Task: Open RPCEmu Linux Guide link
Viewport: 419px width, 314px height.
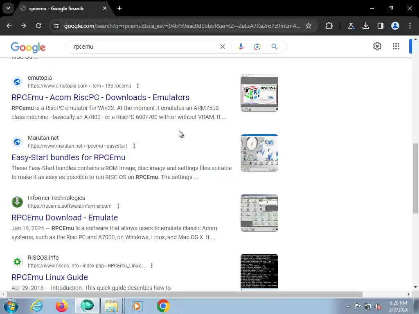Action: coord(50,277)
